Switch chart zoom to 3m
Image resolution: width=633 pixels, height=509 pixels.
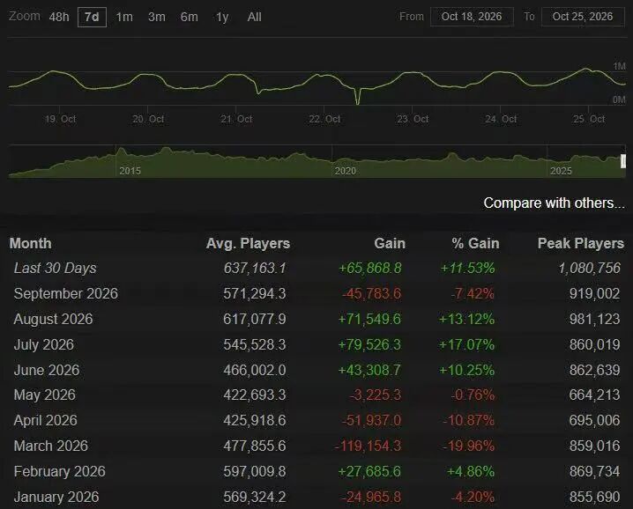click(x=157, y=17)
